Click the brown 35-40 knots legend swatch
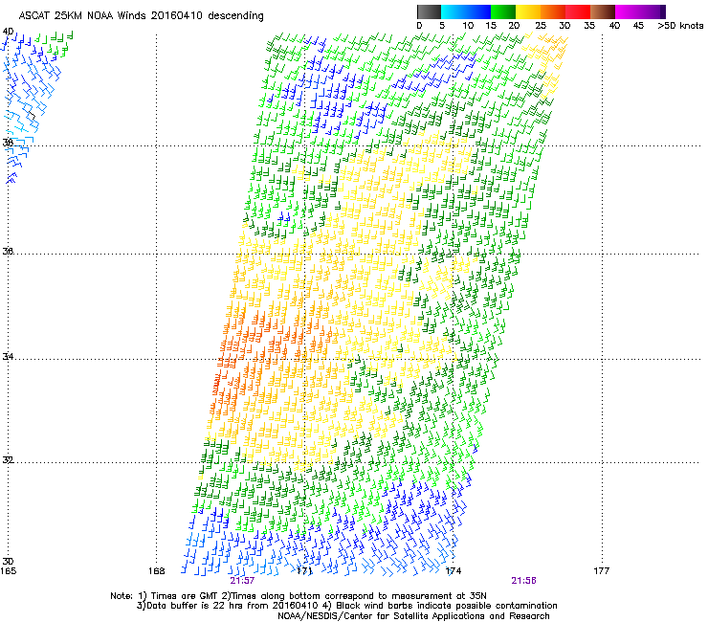708x622 pixels. coord(603,11)
